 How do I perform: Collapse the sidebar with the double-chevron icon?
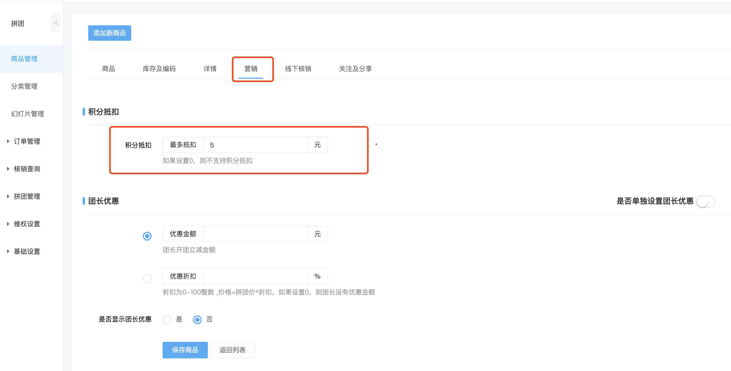[56, 23]
